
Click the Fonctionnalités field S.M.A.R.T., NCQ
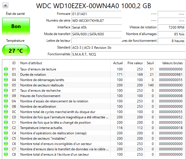point(128,54)
